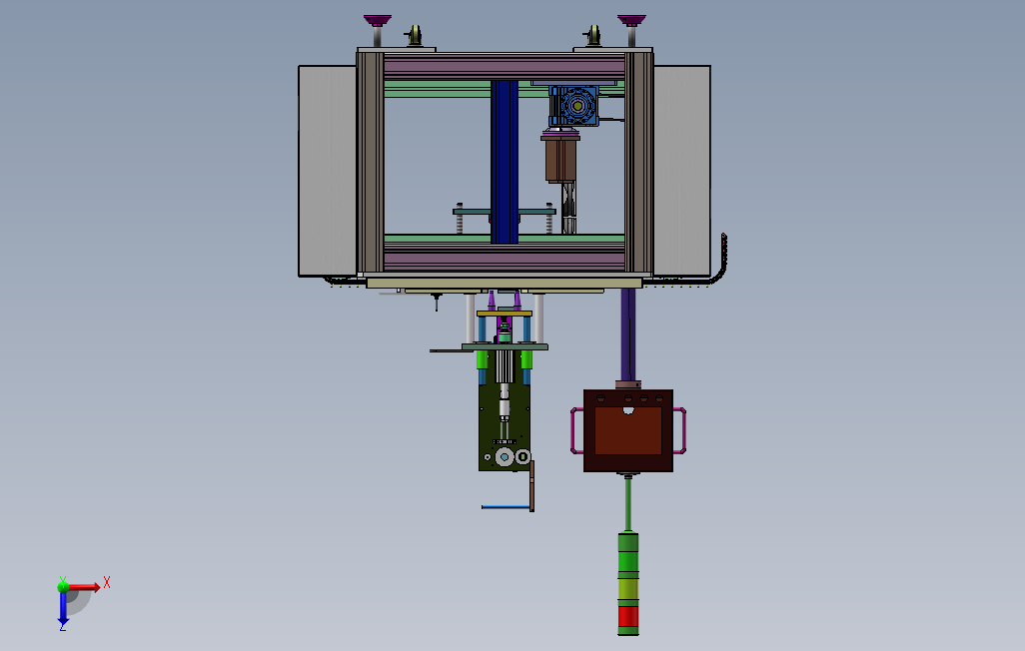1025x651 pixels.
Task: Select the beige base plate under the frame
Action: tap(504, 283)
